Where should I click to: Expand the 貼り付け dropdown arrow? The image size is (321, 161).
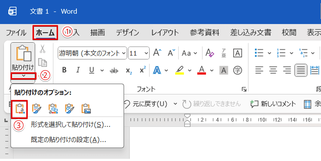(23, 76)
